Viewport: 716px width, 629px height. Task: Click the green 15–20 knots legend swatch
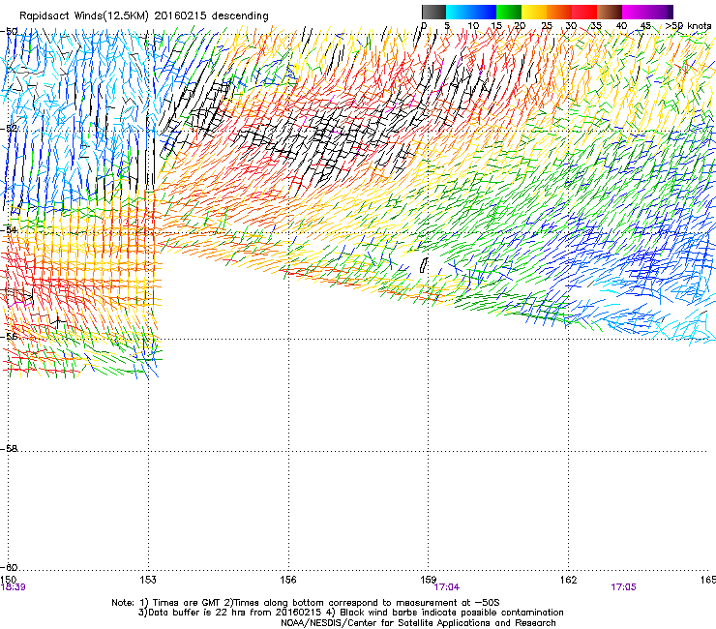tap(509, 12)
